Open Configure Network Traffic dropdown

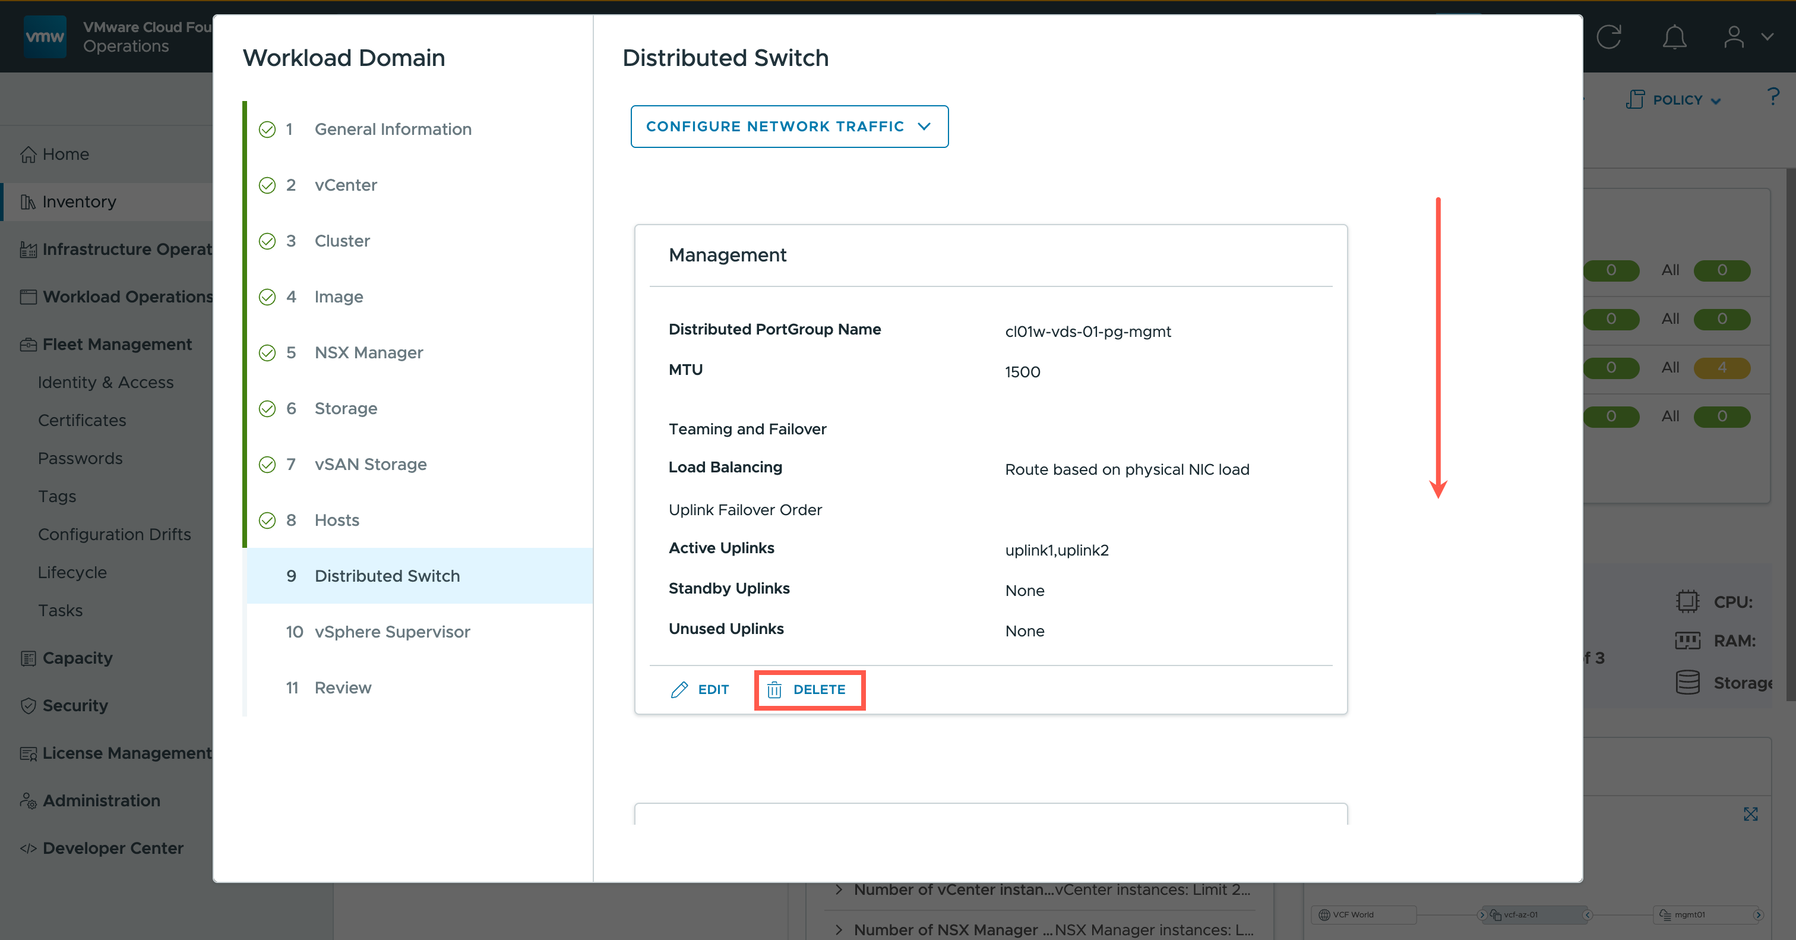789,126
